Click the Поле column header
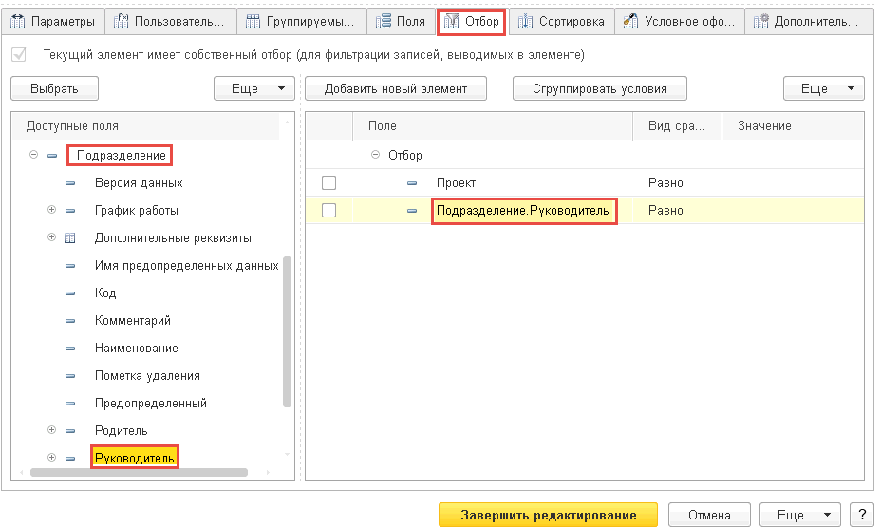881x528 pixels. (x=493, y=126)
